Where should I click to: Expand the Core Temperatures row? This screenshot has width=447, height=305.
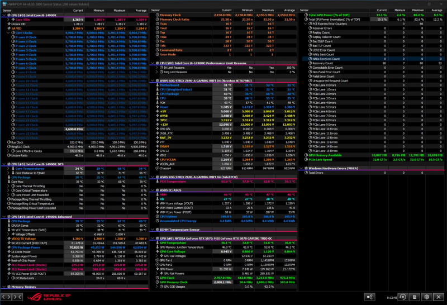[8, 169]
